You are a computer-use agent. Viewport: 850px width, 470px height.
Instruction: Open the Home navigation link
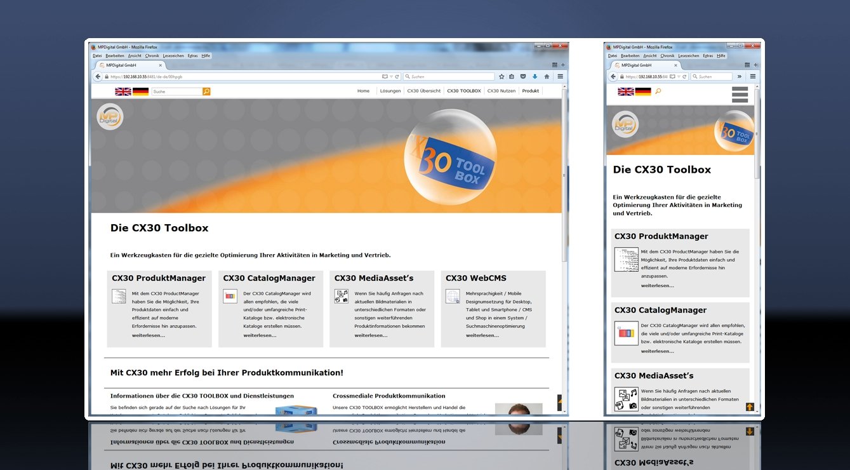point(363,91)
